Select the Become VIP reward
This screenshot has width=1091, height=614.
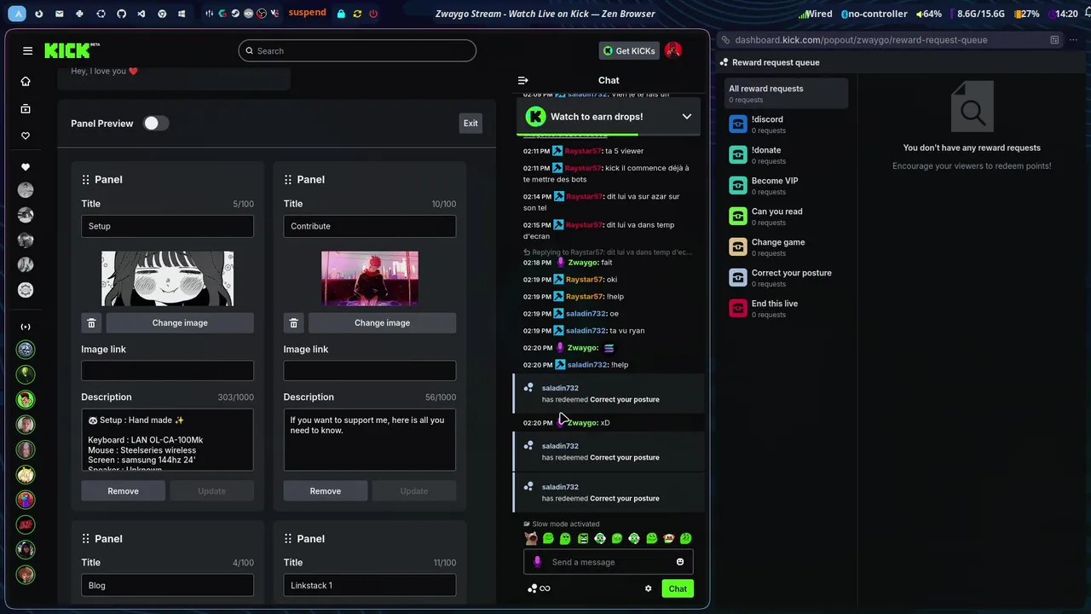coord(786,186)
